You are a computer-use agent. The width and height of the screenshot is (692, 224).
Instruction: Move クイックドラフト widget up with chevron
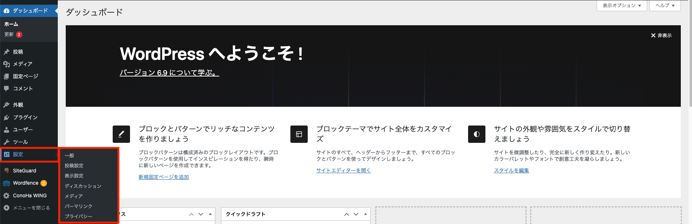click(x=346, y=214)
